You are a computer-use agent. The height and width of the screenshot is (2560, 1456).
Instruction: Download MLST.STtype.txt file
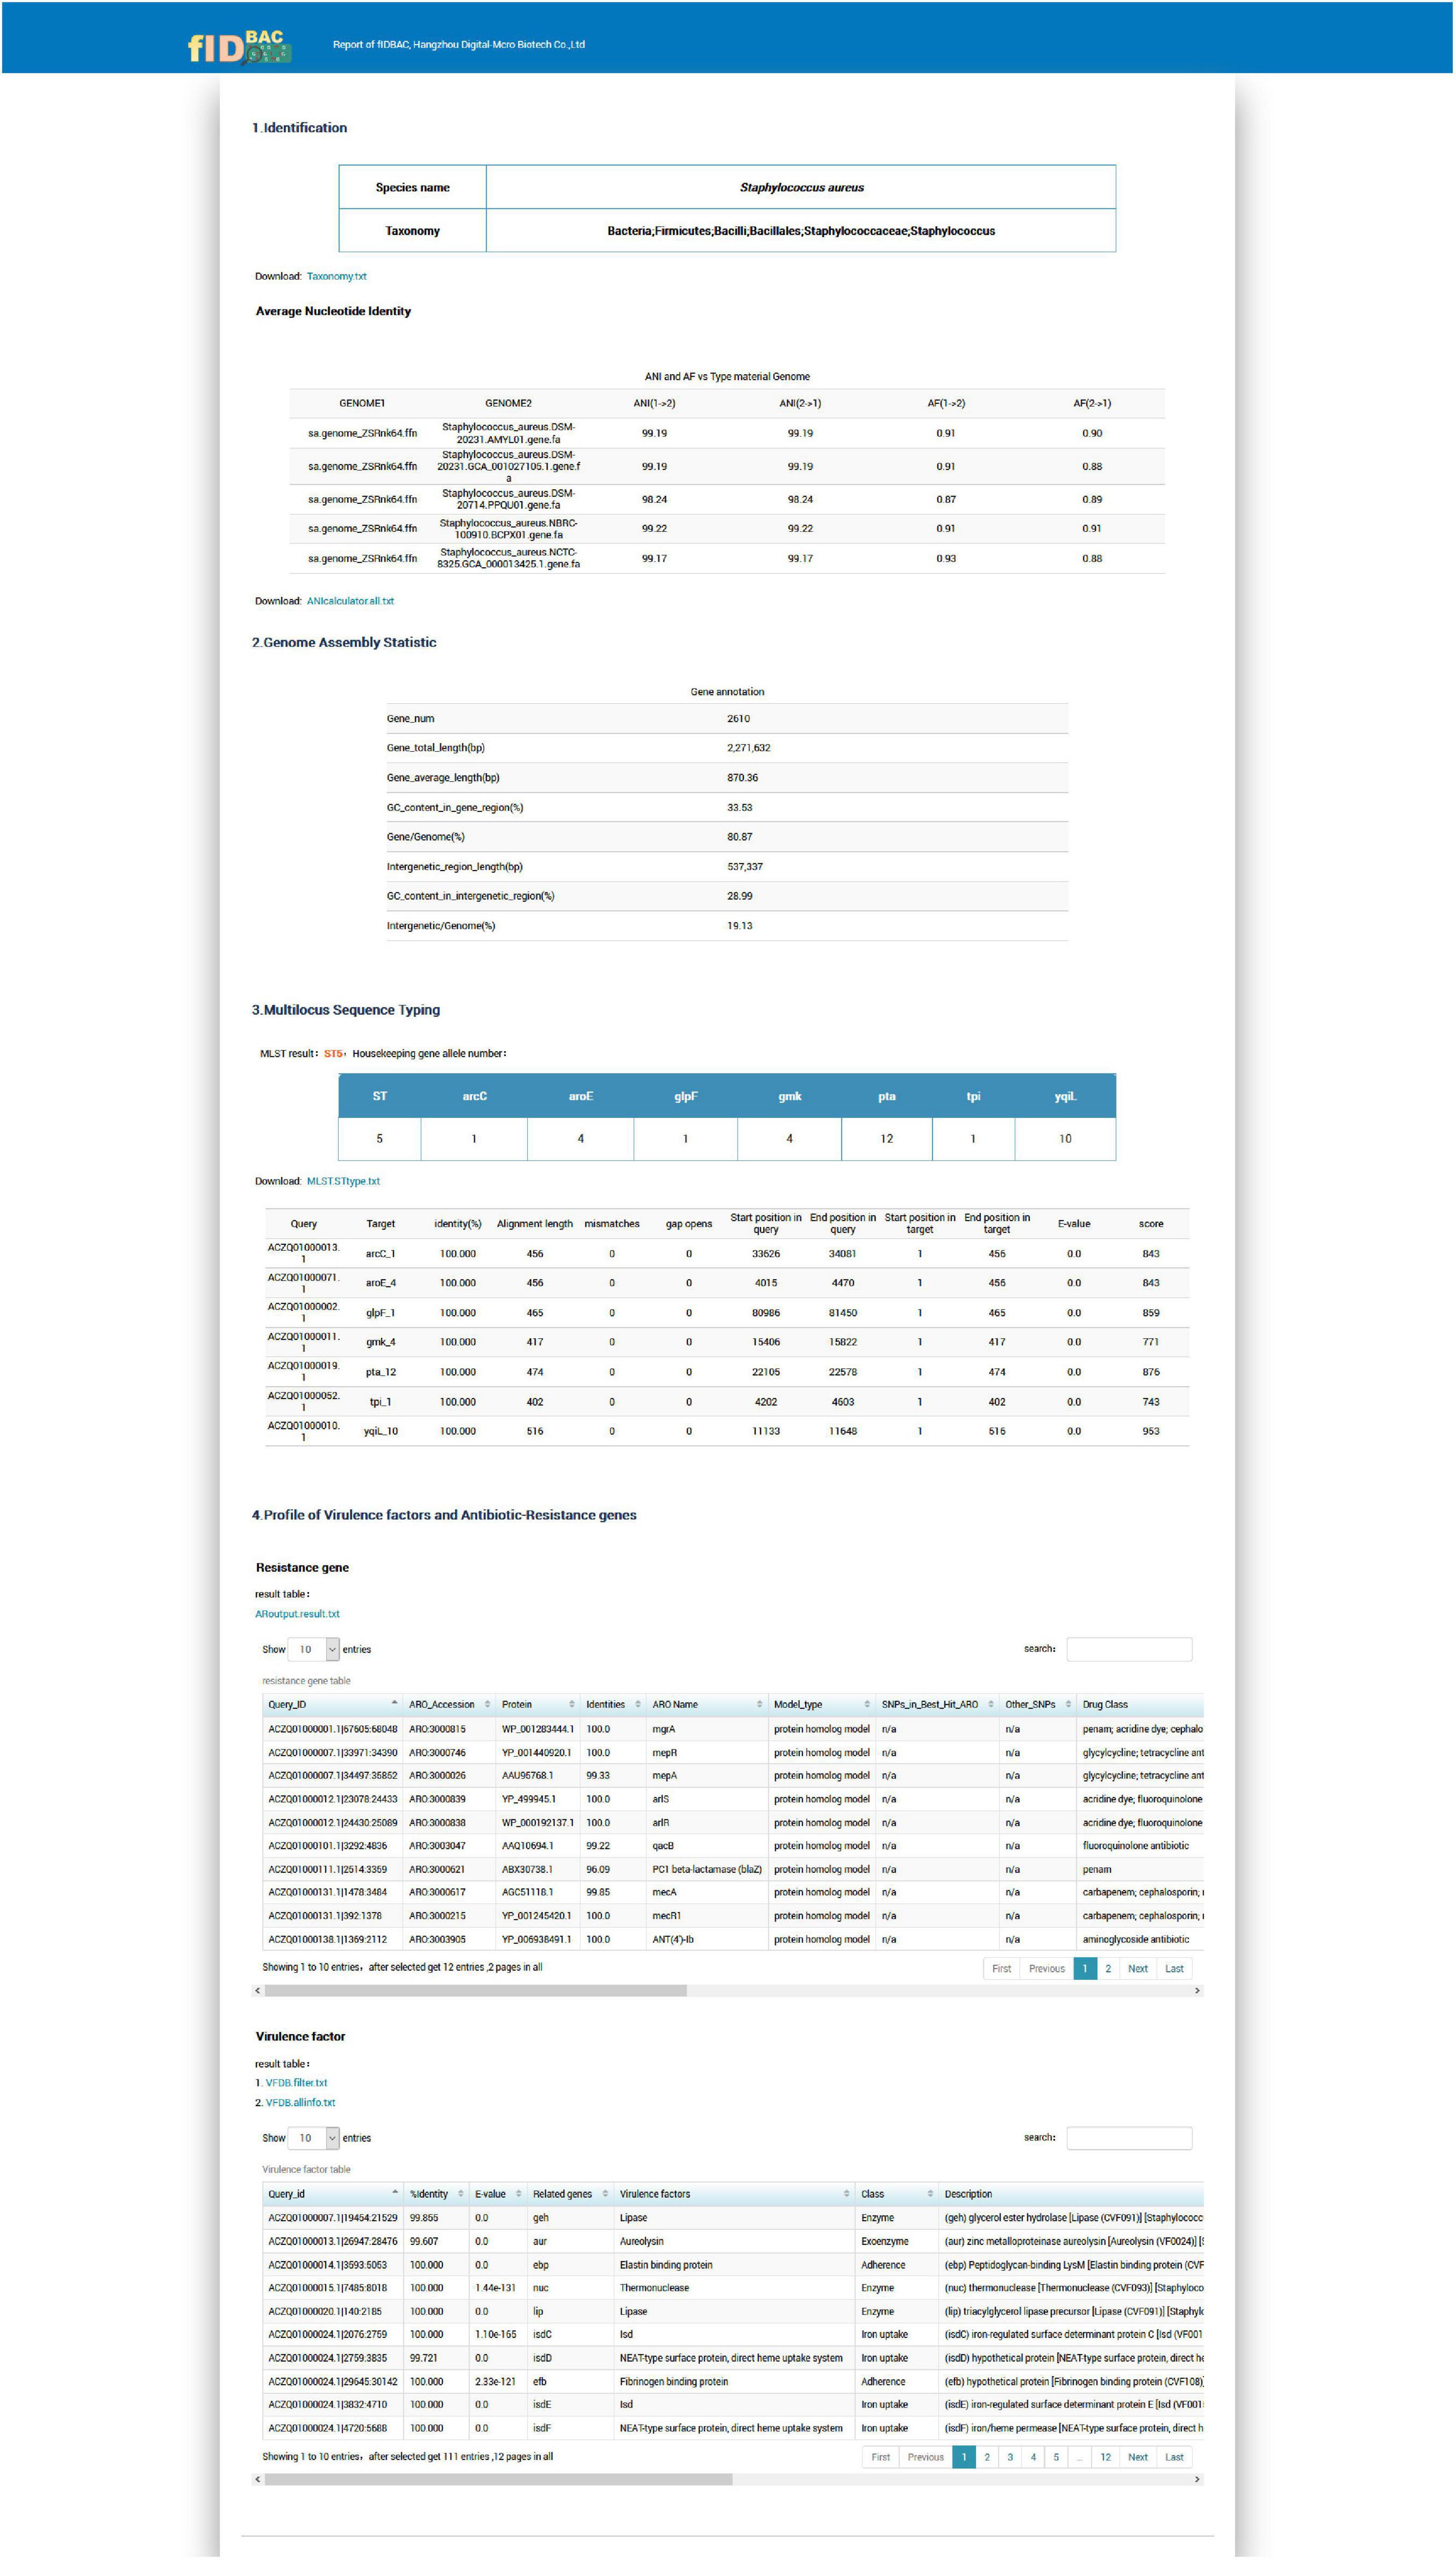[343, 1182]
